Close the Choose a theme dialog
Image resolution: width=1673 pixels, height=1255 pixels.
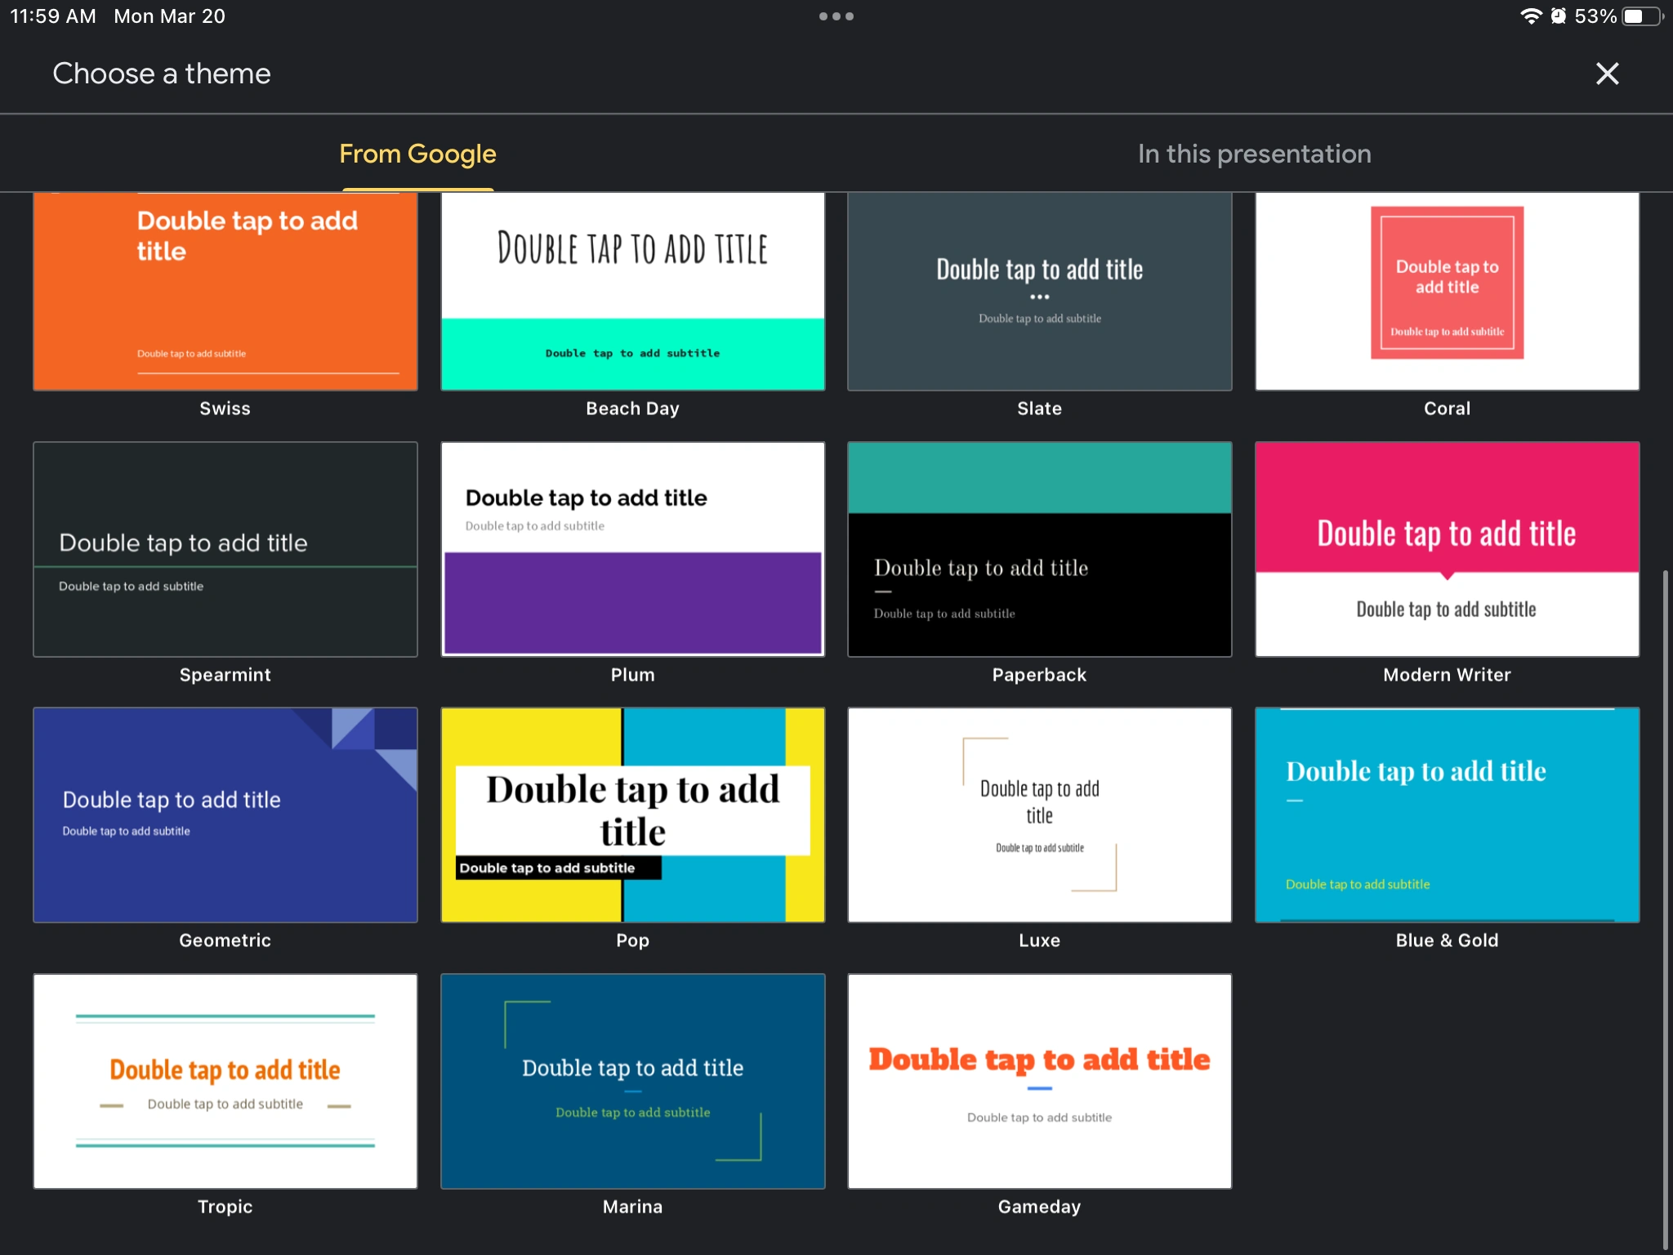pos(1606,74)
